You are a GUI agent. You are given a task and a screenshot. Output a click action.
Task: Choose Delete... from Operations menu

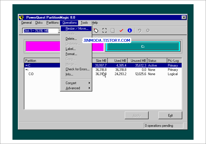coord(76,39)
